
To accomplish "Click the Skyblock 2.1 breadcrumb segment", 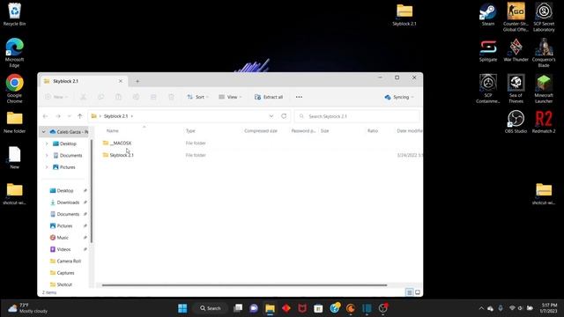I will point(115,116).
